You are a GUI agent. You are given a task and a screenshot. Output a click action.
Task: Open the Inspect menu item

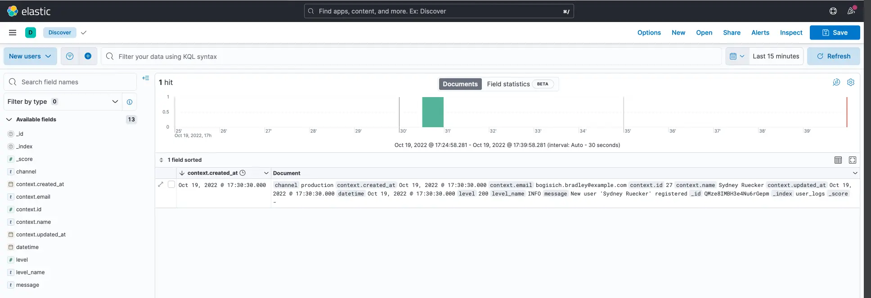(x=791, y=32)
